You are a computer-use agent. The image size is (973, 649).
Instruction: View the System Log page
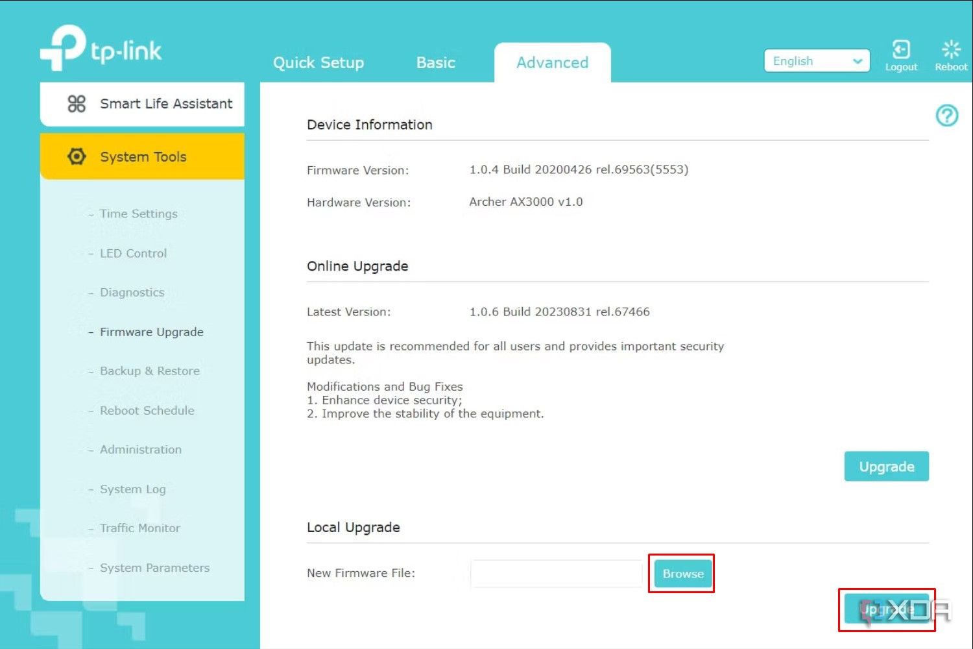(x=132, y=489)
